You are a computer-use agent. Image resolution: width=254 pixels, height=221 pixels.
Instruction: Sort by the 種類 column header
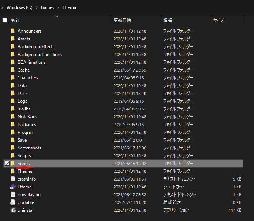click(168, 20)
